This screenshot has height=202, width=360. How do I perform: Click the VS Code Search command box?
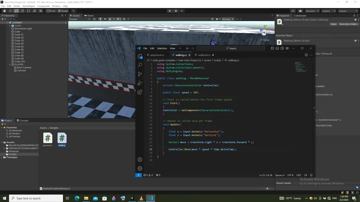[231, 48]
